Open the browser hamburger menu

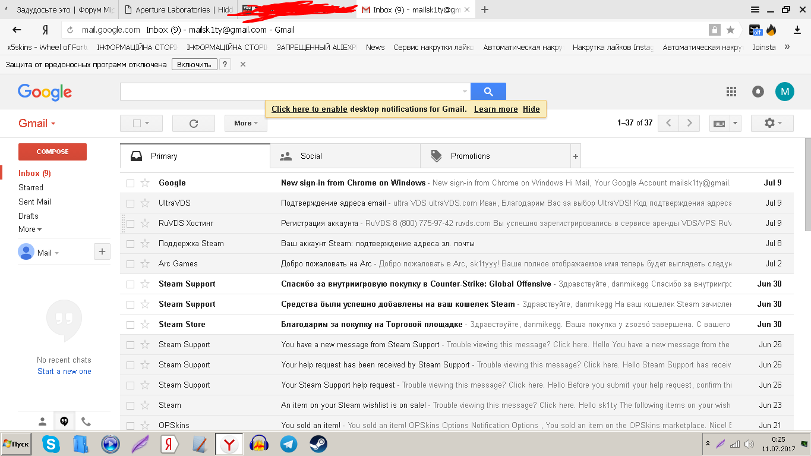[x=755, y=10]
